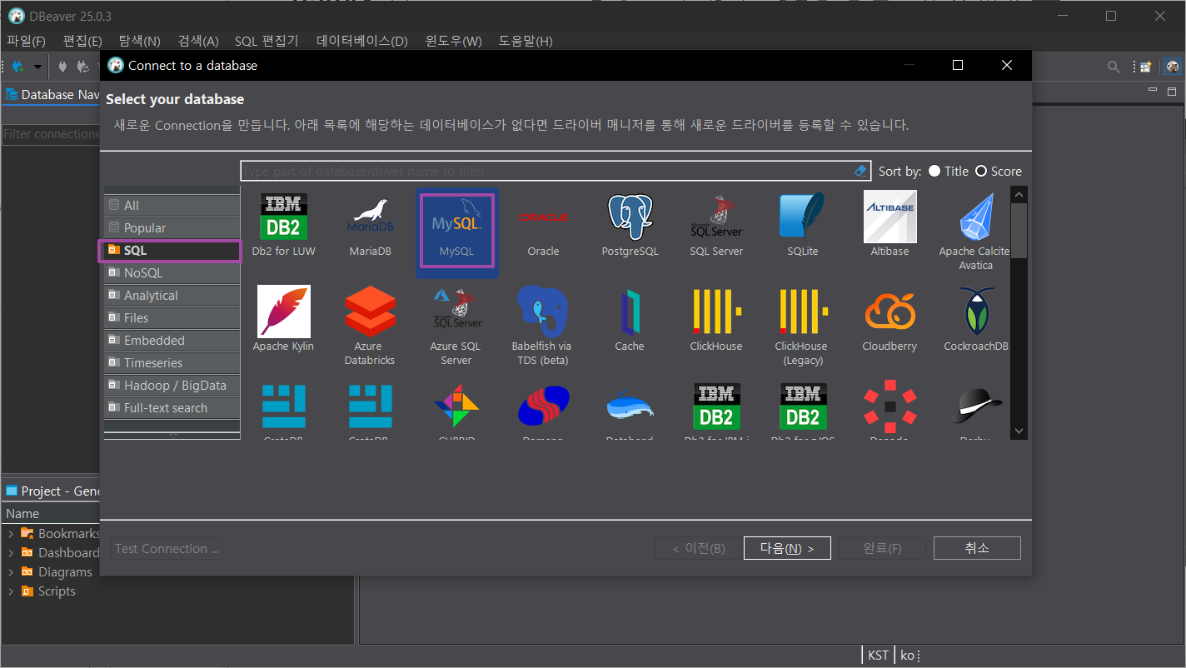Select the SQL category
The height and width of the screenshot is (668, 1186).
171,251
